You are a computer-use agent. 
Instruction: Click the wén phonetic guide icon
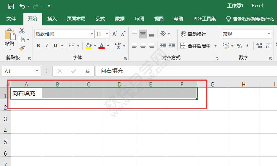[118, 46]
